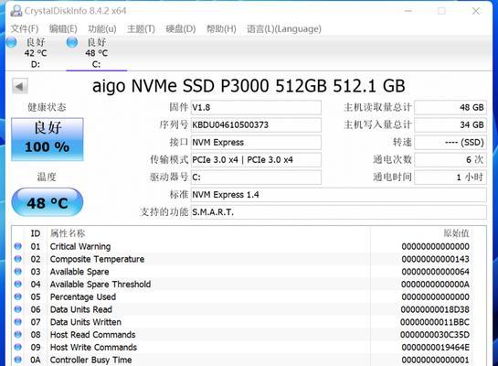
Task: Select the Controller Busy Time attribute name
Action: point(90,360)
